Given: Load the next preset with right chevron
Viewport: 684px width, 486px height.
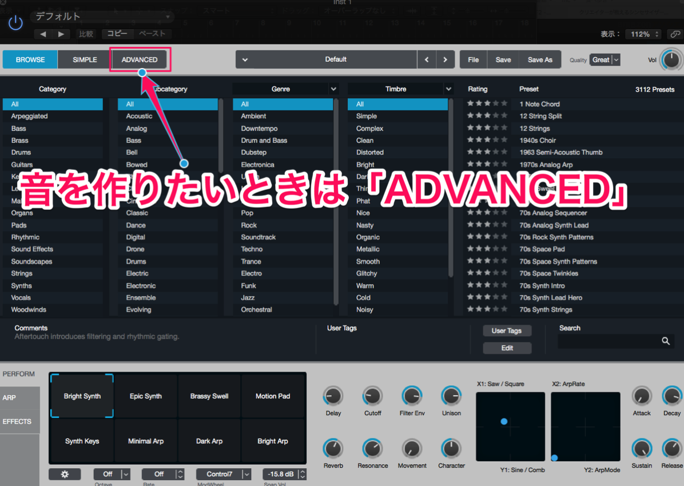Looking at the screenshot, I should click(x=446, y=60).
